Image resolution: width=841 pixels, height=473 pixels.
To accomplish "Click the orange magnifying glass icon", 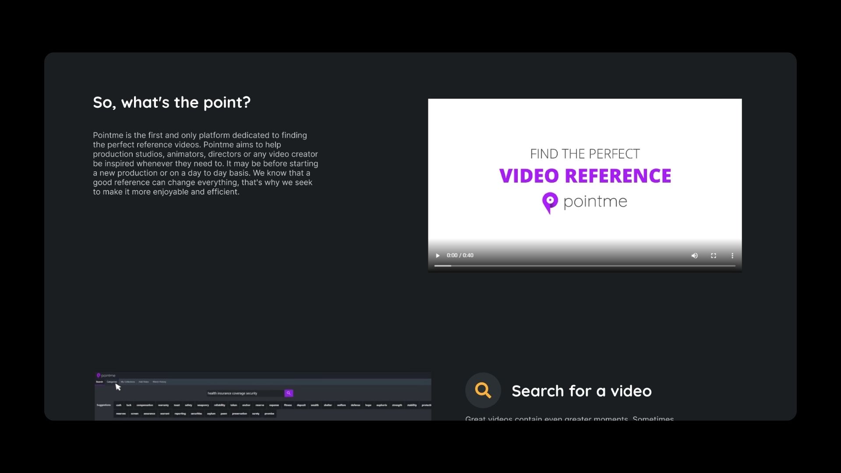I will [x=483, y=390].
